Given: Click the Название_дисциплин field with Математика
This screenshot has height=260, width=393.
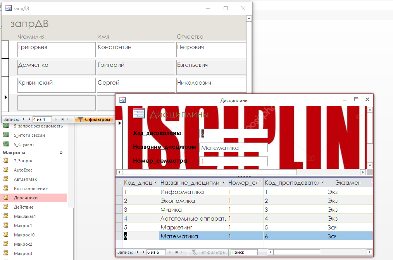Looking at the screenshot, I should [x=233, y=148].
